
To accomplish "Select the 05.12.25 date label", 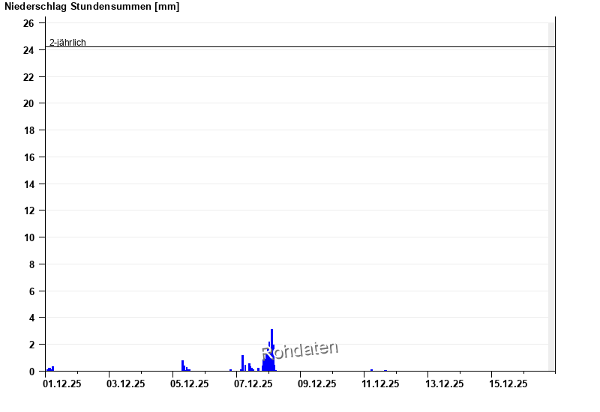I will pyautogui.click(x=190, y=384).
